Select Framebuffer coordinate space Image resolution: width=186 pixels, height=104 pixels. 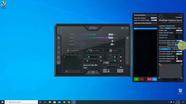(176, 49)
